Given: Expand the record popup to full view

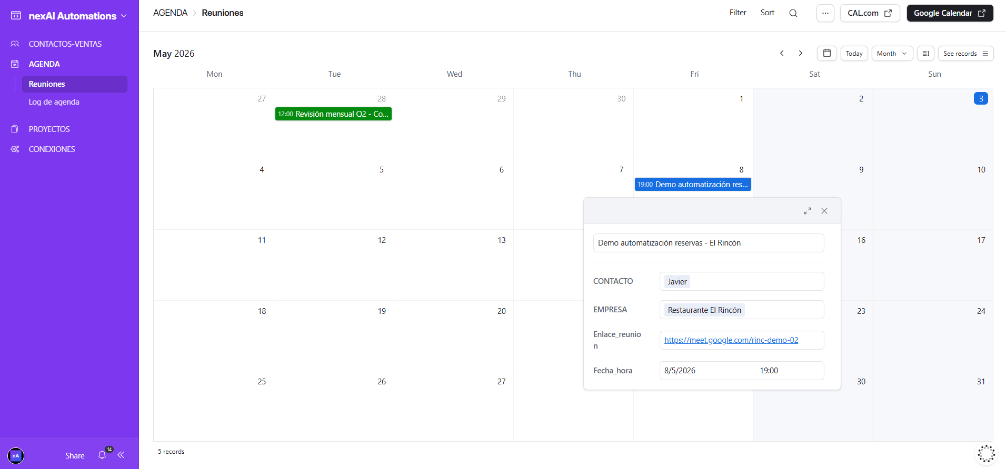Looking at the screenshot, I should (x=807, y=211).
